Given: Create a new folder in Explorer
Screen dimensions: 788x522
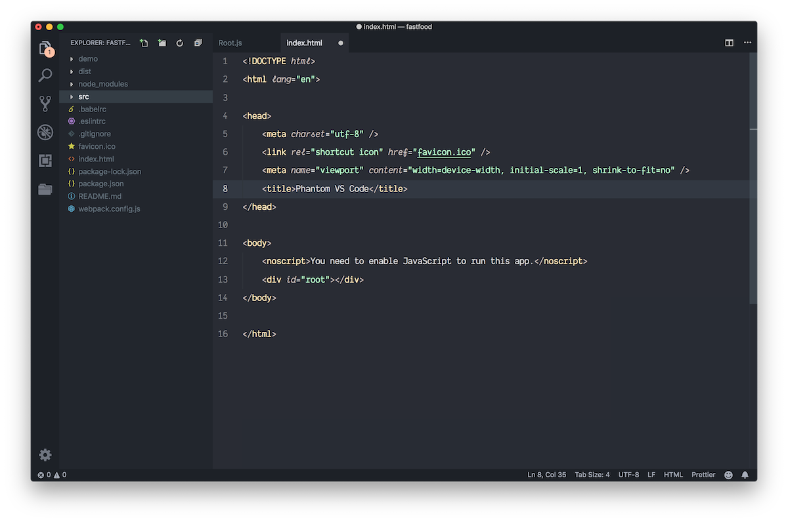Looking at the screenshot, I should [162, 43].
